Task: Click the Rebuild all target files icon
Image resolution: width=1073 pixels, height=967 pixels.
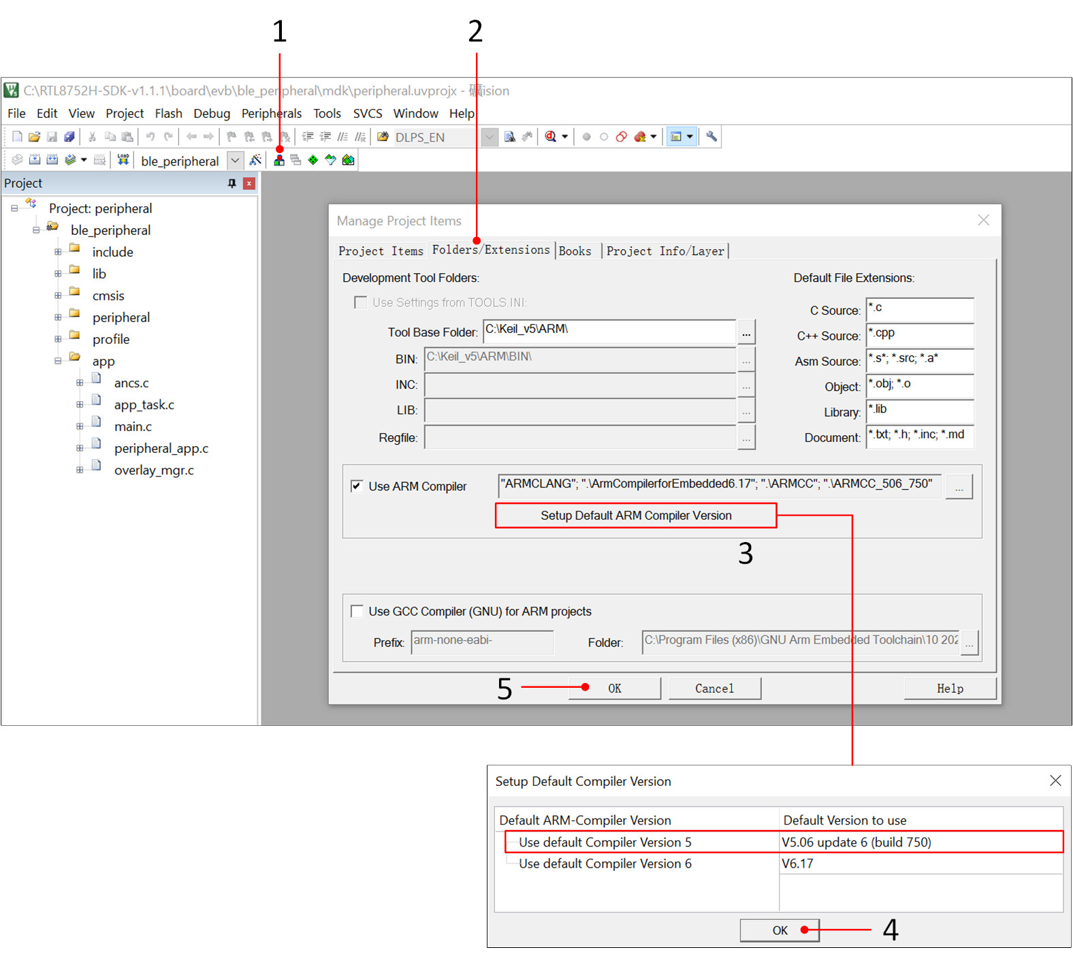Action: [52, 160]
